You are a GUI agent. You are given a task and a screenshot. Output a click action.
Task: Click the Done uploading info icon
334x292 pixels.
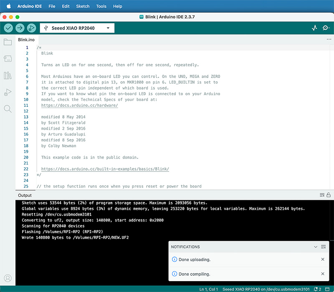(x=175, y=259)
